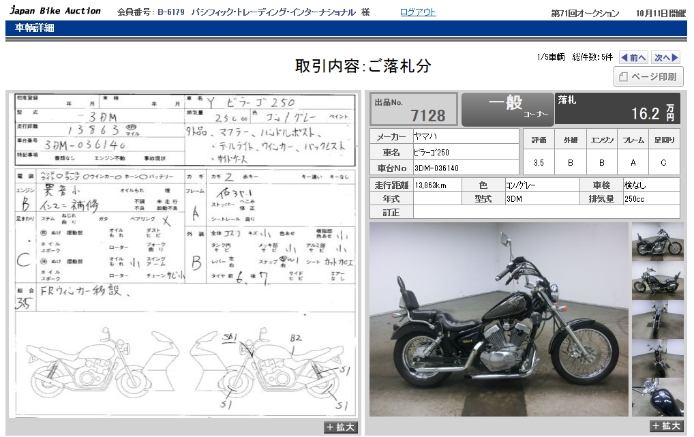Select the first thumbnail, bike facing right
The image size is (694, 437).
[x=657, y=242]
